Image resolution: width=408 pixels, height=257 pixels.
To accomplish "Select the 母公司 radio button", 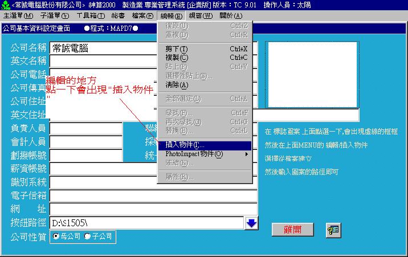I will [x=56, y=236].
